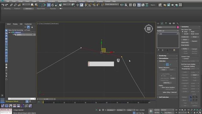Image resolution: width=202 pixels, height=114 pixels.
Task: Click the timeline frame slider
Action: [46, 99]
